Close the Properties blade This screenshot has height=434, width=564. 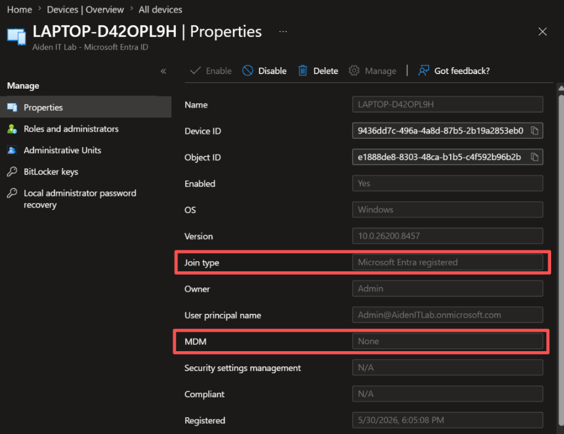coord(542,32)
